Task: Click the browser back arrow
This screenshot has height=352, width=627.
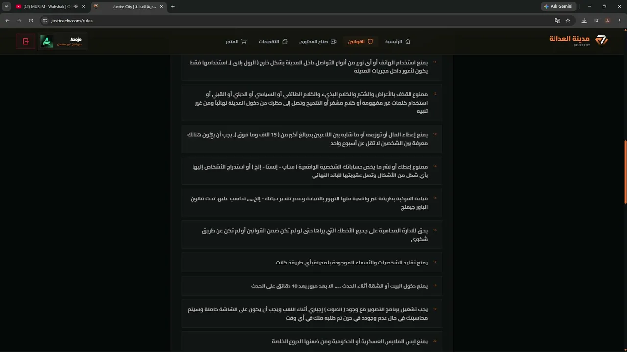Action: click(7, 21)
